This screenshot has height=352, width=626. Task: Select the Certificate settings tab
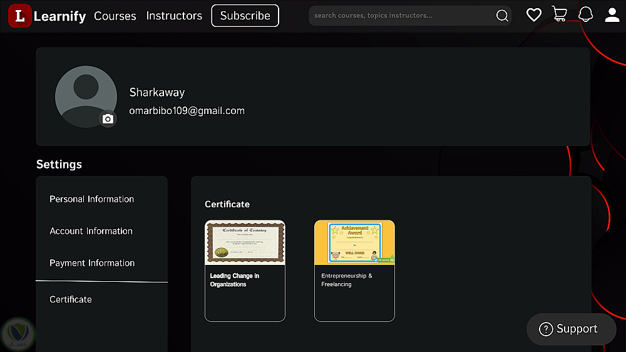coord(71,299)
